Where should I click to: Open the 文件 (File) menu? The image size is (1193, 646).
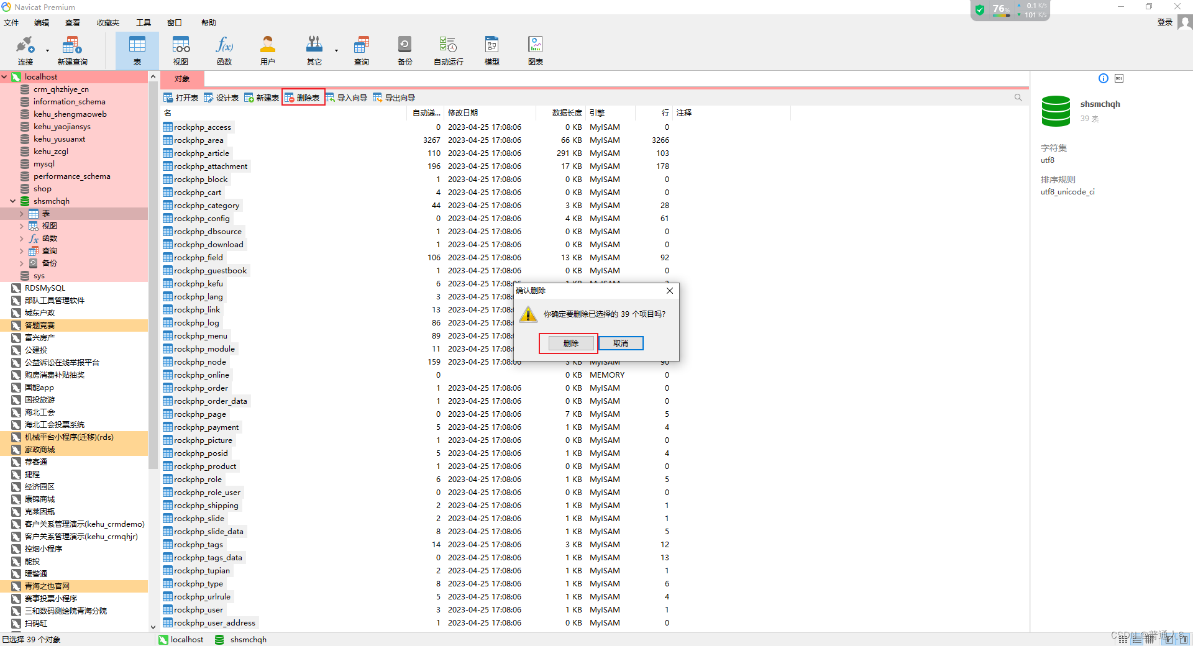tap(11, 22)
